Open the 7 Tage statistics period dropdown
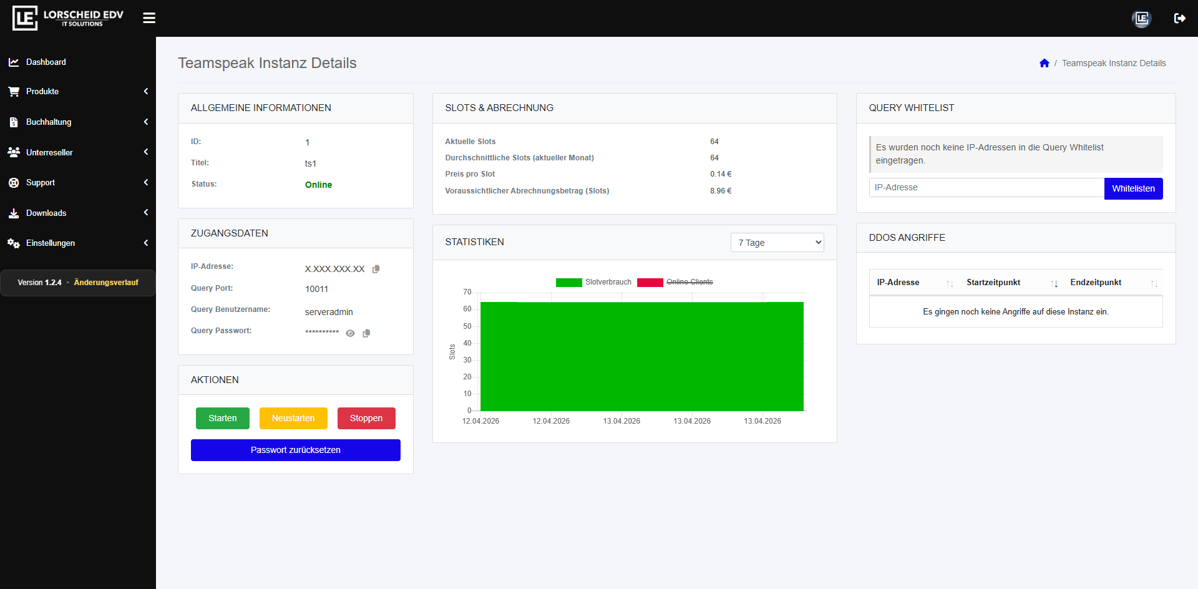 coord(777,243)
